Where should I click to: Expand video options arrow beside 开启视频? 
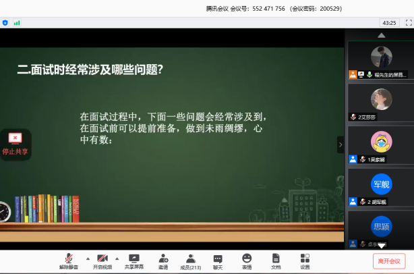click(x=117, y=258)
